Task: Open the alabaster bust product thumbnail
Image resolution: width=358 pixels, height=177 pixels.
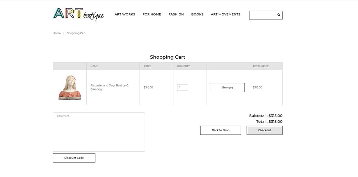Action: pyautogui.click(x=70, y=87)
